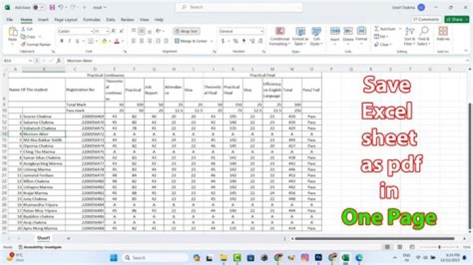Click the Align Right icon
Image resolution: width=473 pixels, height=265 pixels.
(149, 41)
